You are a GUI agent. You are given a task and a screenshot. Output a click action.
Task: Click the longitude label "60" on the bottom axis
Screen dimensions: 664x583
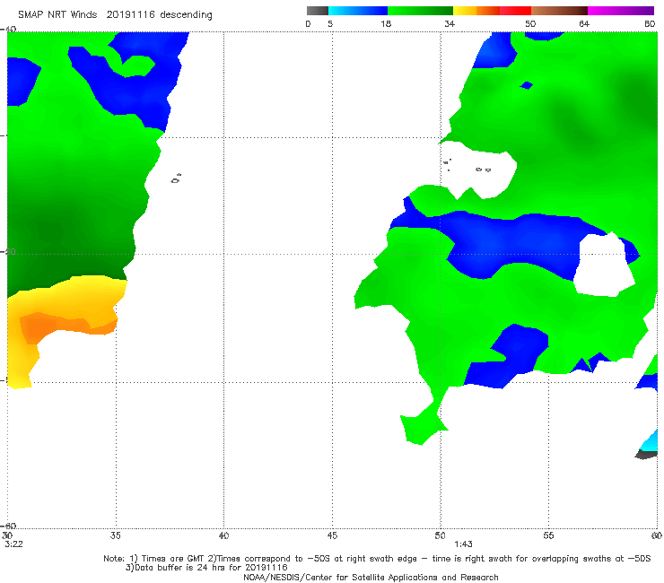[657, 535]
